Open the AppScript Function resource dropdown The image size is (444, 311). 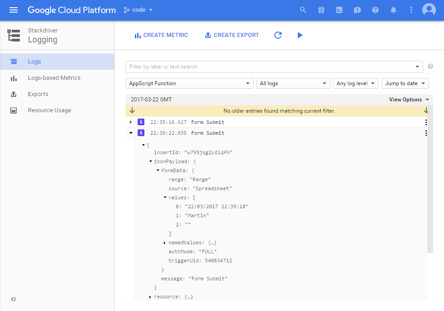pyautogui.click(x=190, y=83)
